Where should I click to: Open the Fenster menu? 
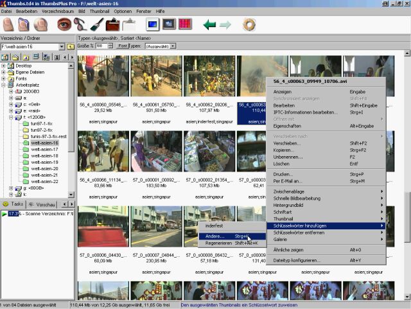(144, 12)
